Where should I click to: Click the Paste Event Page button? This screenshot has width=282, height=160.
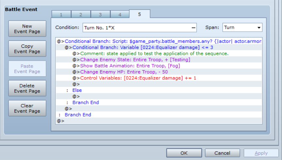pos(27,69)
